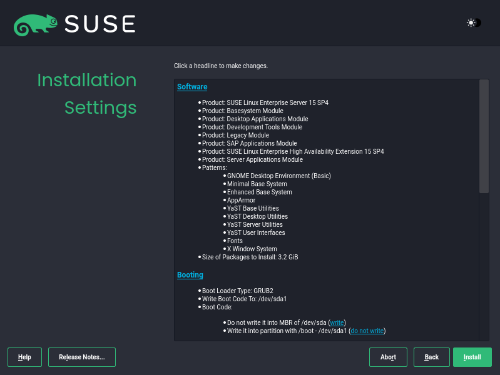Click 'Size of Packages to Install: 3.2 GiB'

[250, 257]
